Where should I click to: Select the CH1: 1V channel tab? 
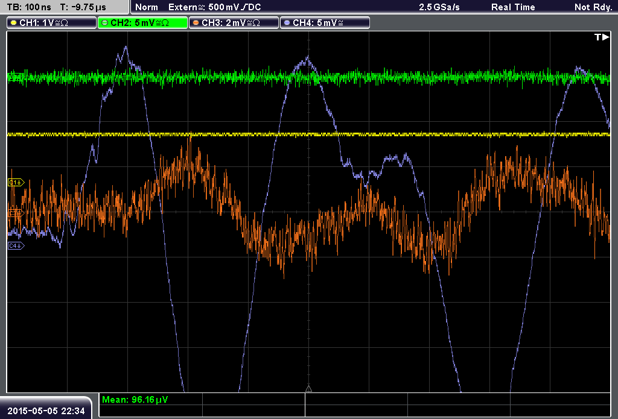point(52,23)
